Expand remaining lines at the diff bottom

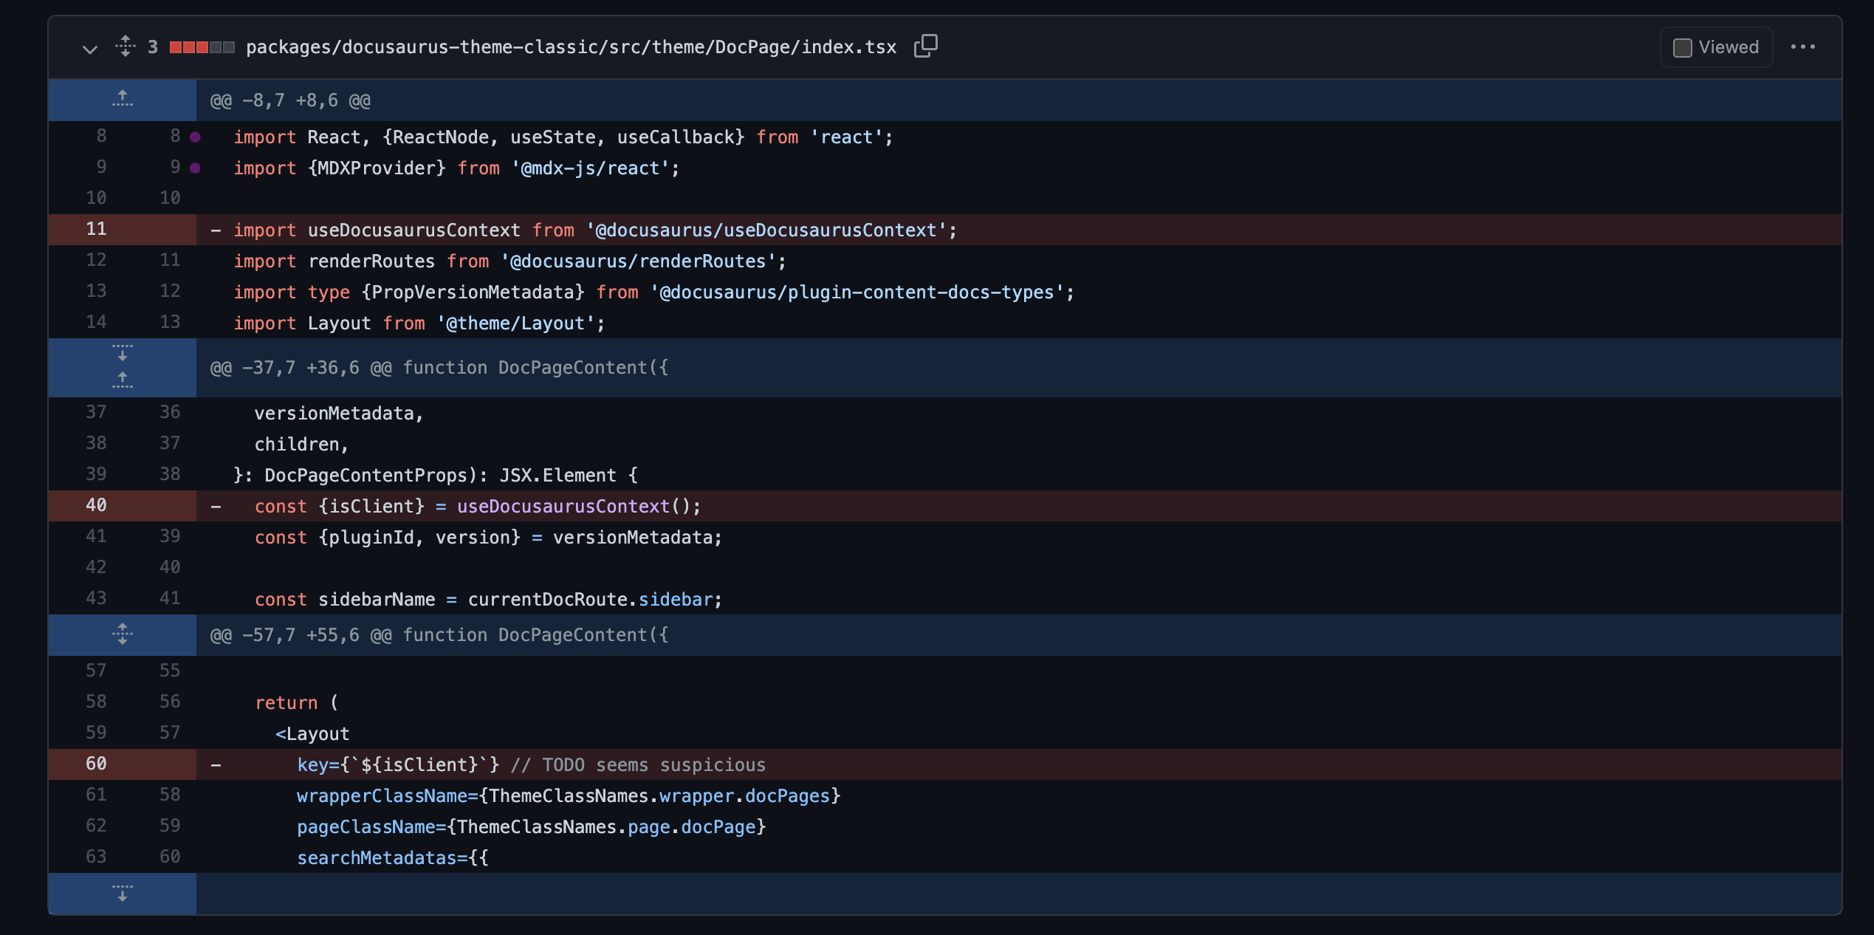point(122,894)
